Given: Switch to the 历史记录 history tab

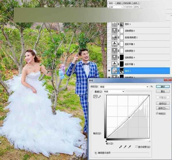Looking at the screenshot, I should 127,3.
